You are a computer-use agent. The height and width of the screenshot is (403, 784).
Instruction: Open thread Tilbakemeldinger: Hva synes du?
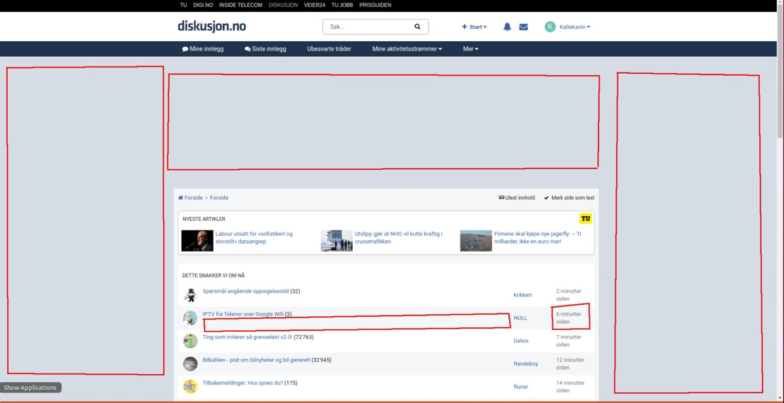[x=242, y=383]
